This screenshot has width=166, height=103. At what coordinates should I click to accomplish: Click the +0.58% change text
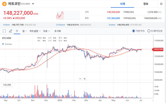[x=8, y=18]
